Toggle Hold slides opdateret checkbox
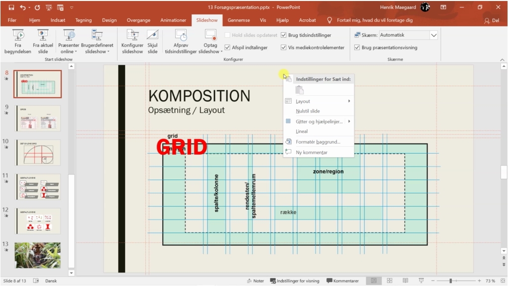 point(227,35)
